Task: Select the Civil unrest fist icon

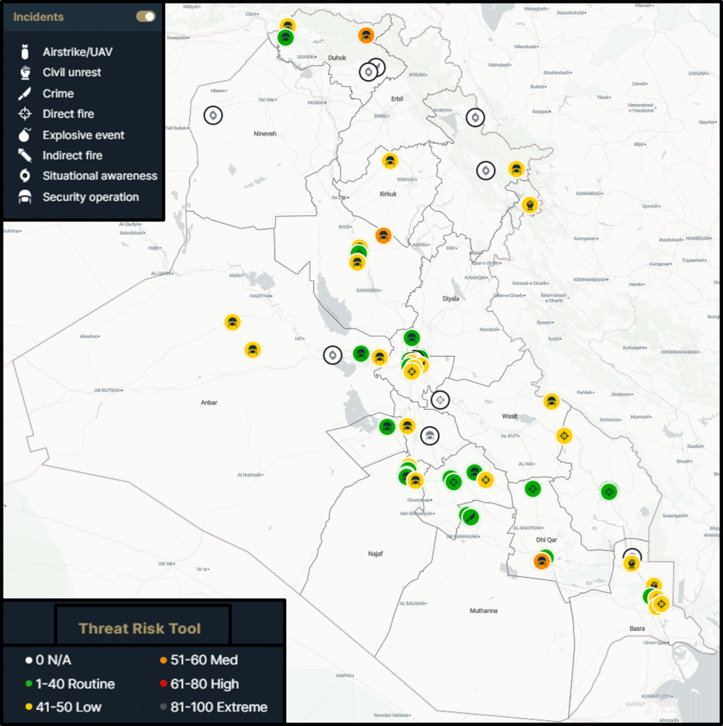Action: (x=26, y=72)
